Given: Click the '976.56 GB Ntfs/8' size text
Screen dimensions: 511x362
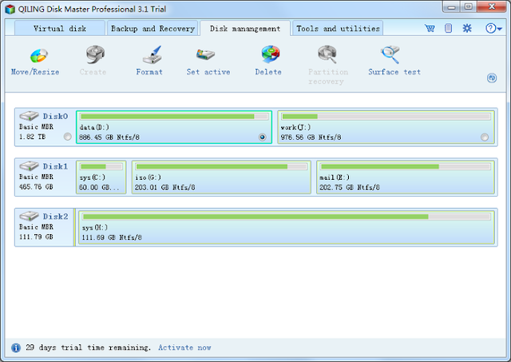Looking at the screenshot, I should (311, 137).
